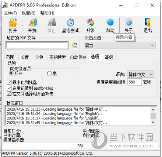Click the APDFPR app icon in title bar
This screenshot has height=157, width=162.
click(5, 5)
